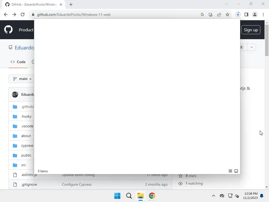
Task: Toggle the Chrome side panel
Action: tap(246, 15)
